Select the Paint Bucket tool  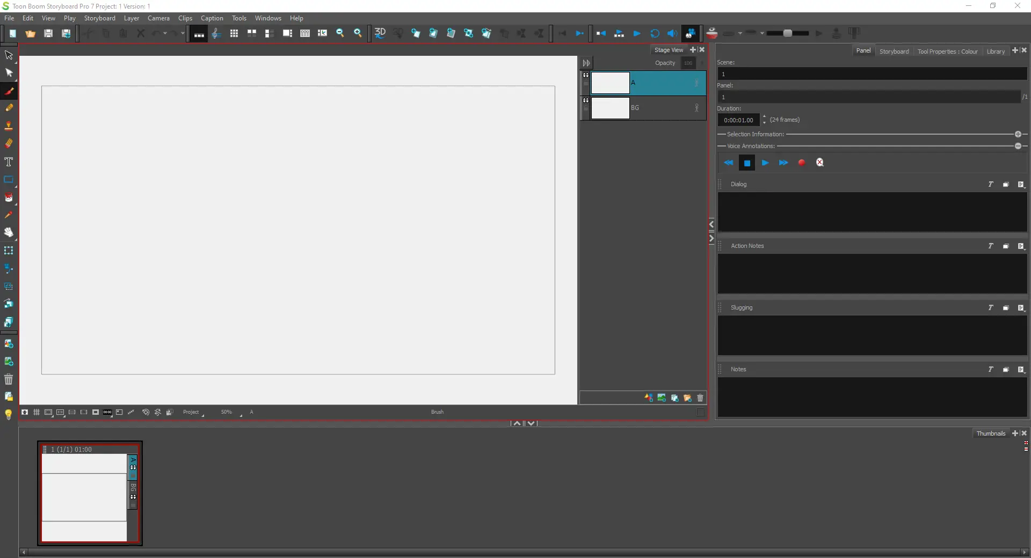(x=9, y=197)
